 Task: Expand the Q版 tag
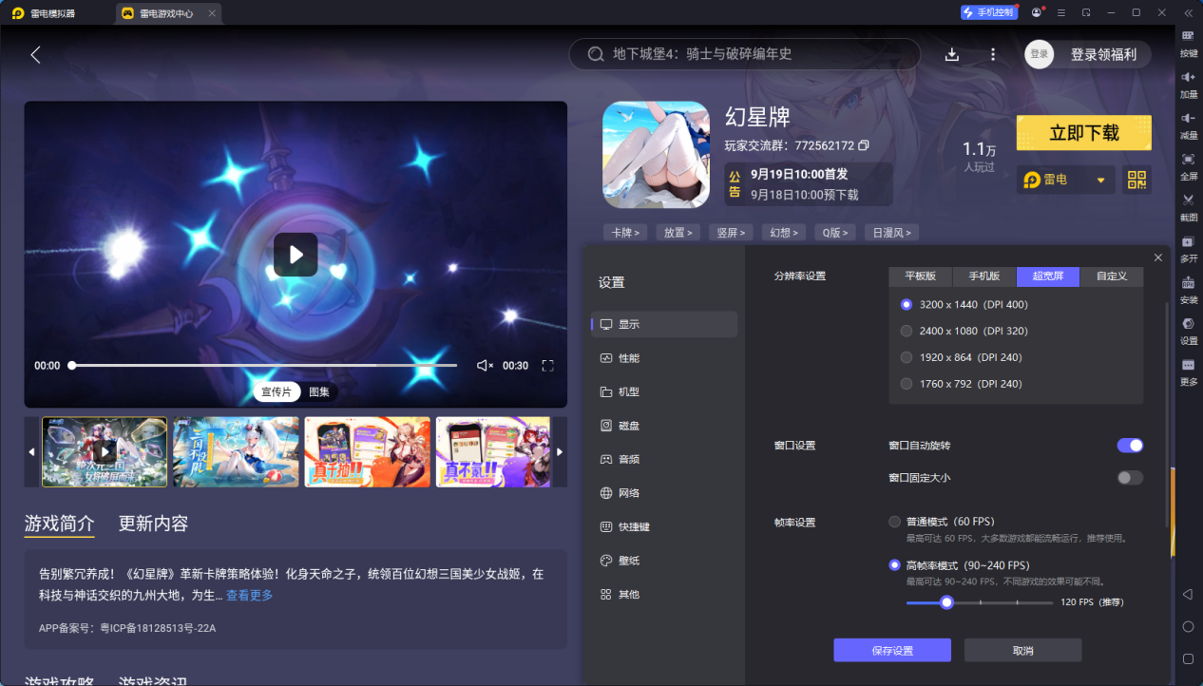tap(836, 233)
